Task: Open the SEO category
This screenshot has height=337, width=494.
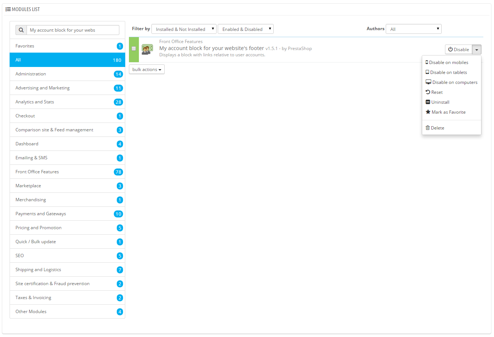Action: click(x=67, y=256)
